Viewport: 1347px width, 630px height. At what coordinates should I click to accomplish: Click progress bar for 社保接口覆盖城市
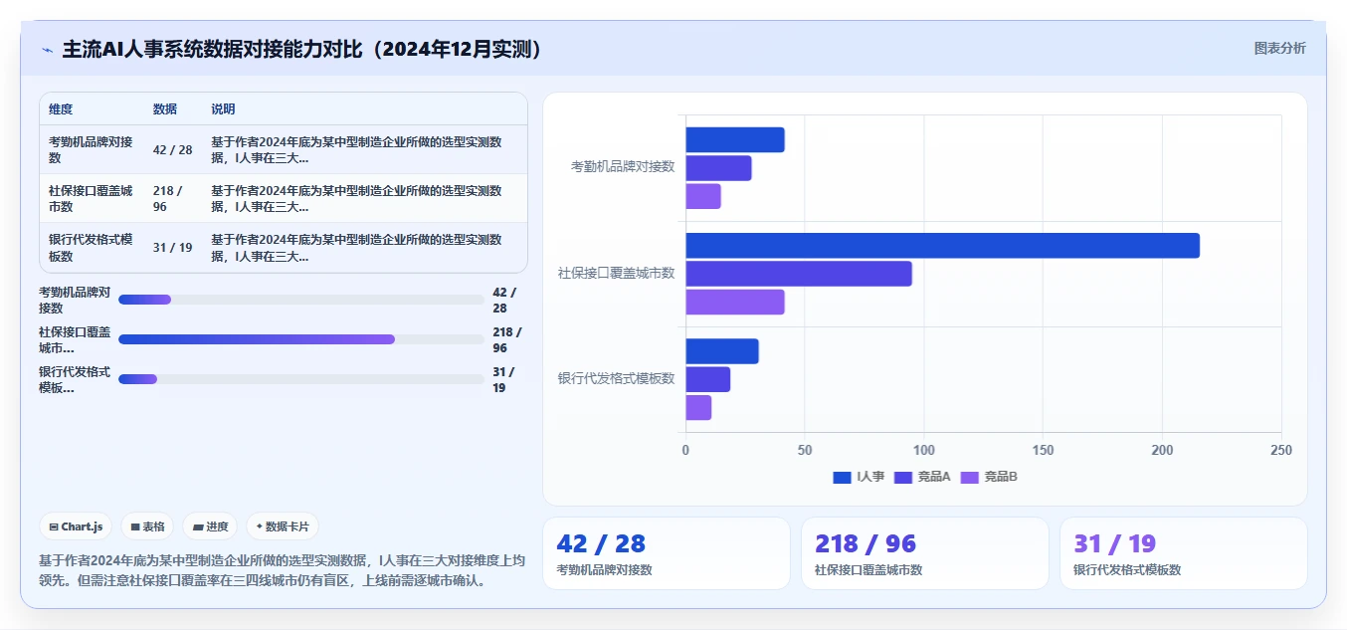[301, 339]
